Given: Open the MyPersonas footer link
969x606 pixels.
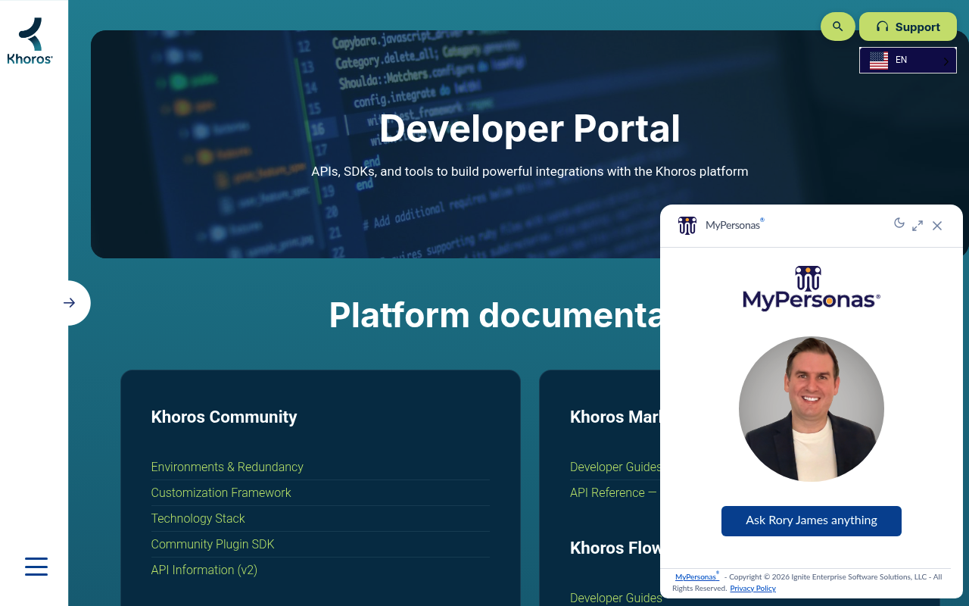Looking at the screenshot, I should click(x=696, y=577).
